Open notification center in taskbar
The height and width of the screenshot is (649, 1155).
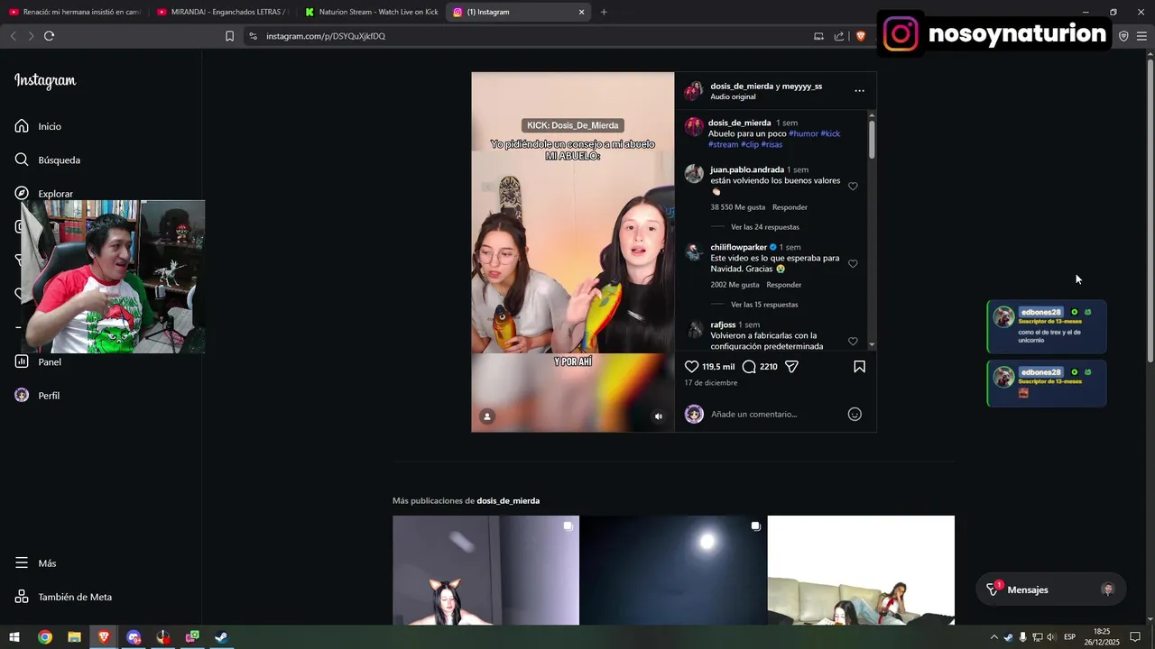pyautogui.click(x=1135, y=637)
